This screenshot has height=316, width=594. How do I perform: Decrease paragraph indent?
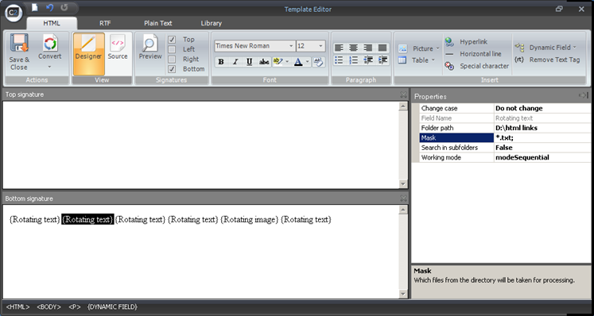coord(368,60)
